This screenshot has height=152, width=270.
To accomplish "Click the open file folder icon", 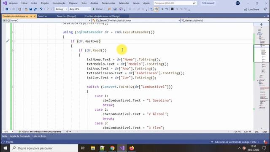I will 26,9.
